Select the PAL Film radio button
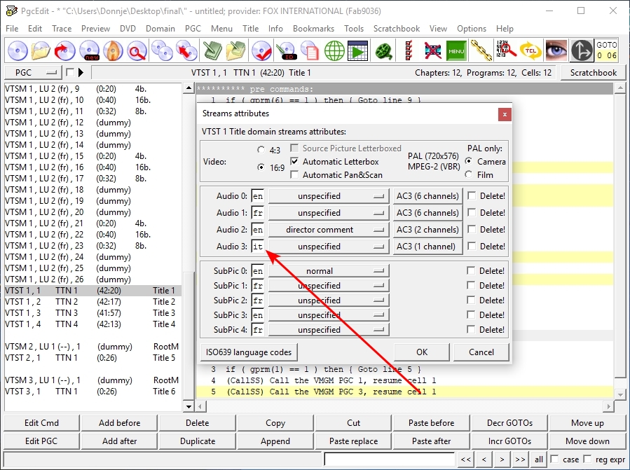The width and height of the screenshot is (630, 470). tap(469, 174)
